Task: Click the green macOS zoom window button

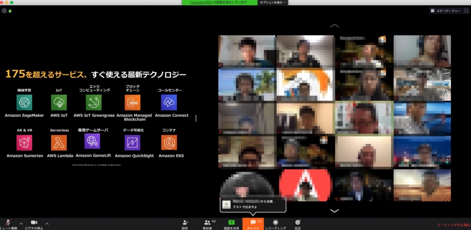Action: [x=12, y=2]
